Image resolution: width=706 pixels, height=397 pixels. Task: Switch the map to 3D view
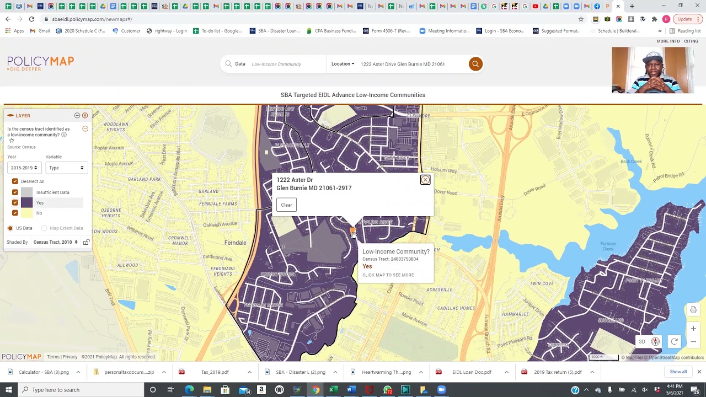pyautogui.click(x=642, y=342)
